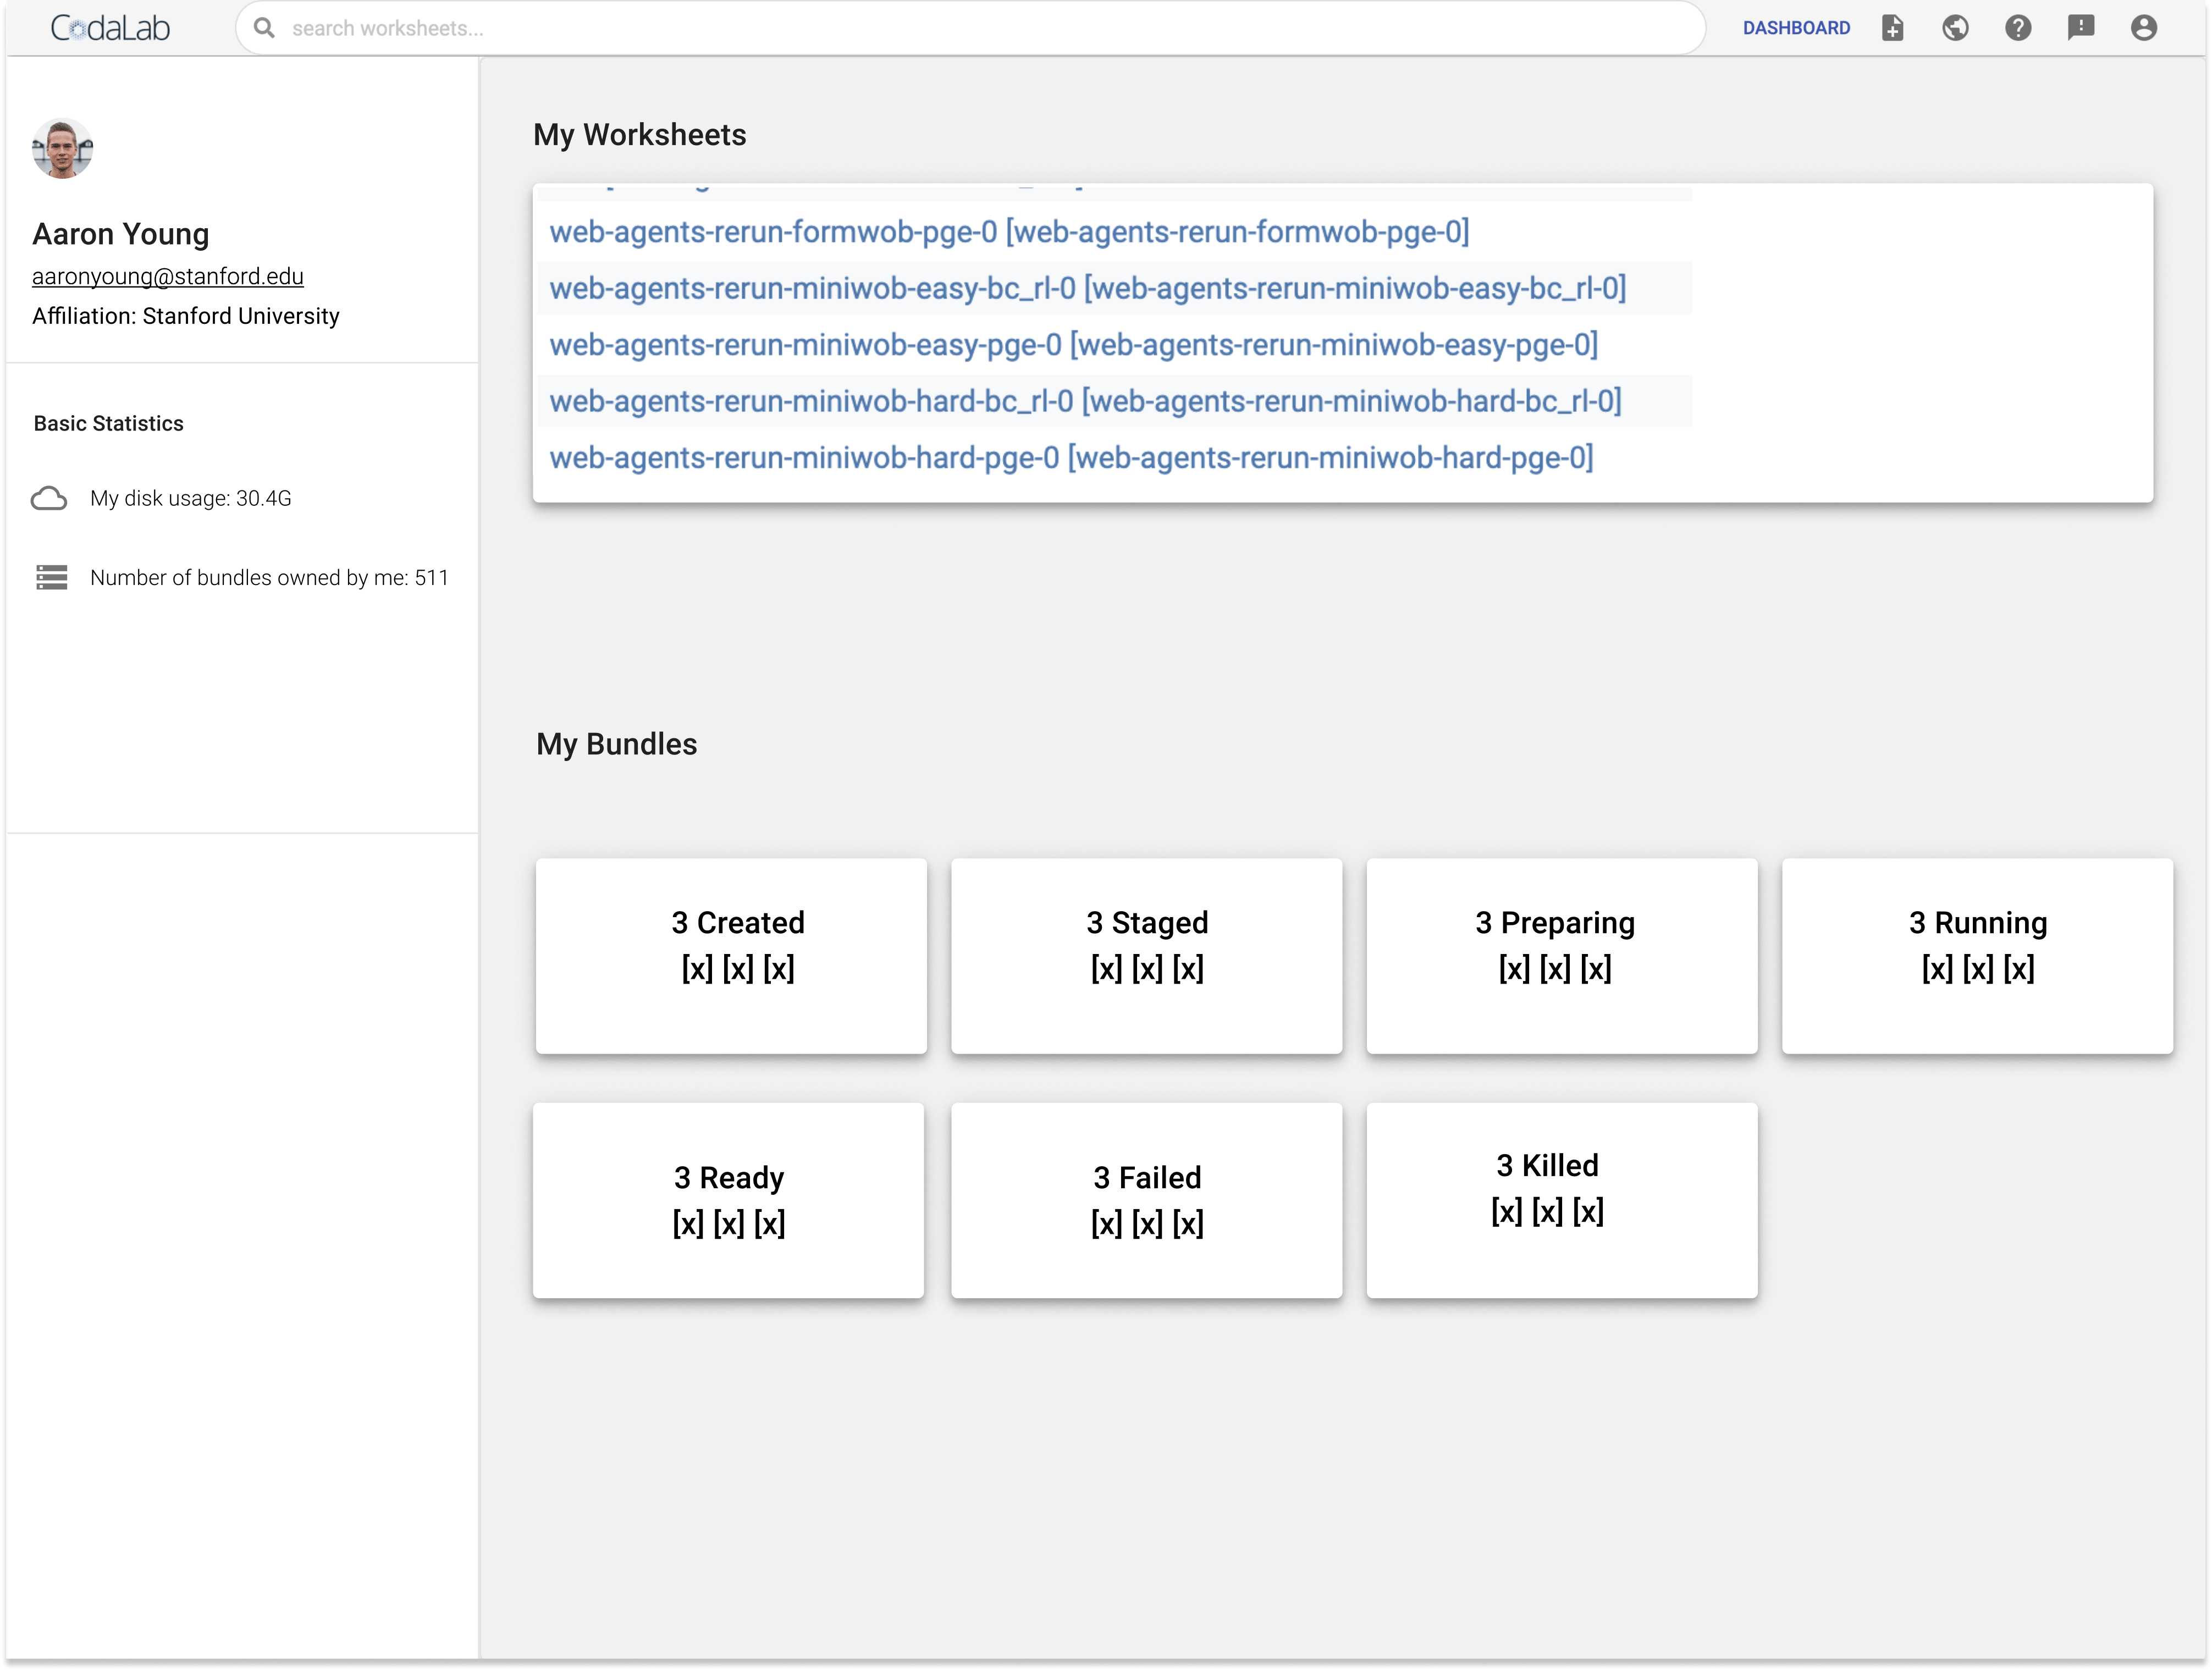Open the account person icon
2212x1671 pixels.
pos(2143,28)
